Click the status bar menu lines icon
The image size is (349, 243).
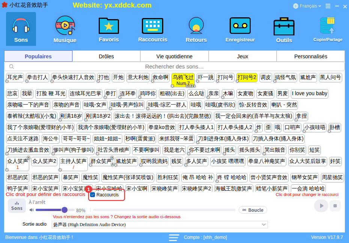[174, 237]
